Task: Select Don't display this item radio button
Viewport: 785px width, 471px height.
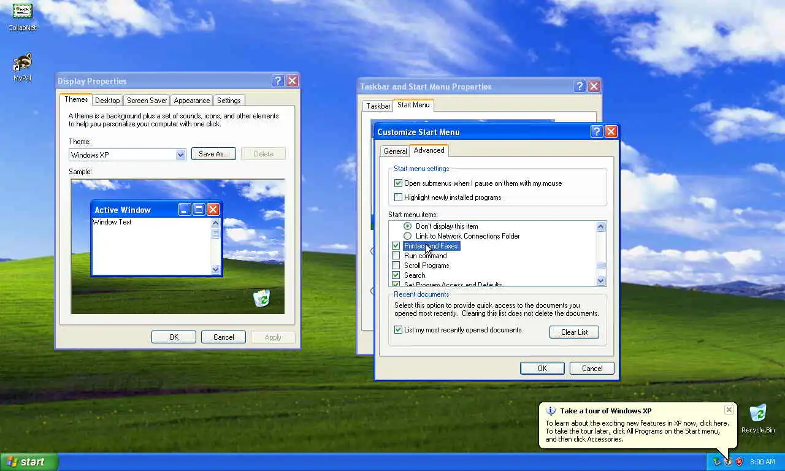Action: 408,226
